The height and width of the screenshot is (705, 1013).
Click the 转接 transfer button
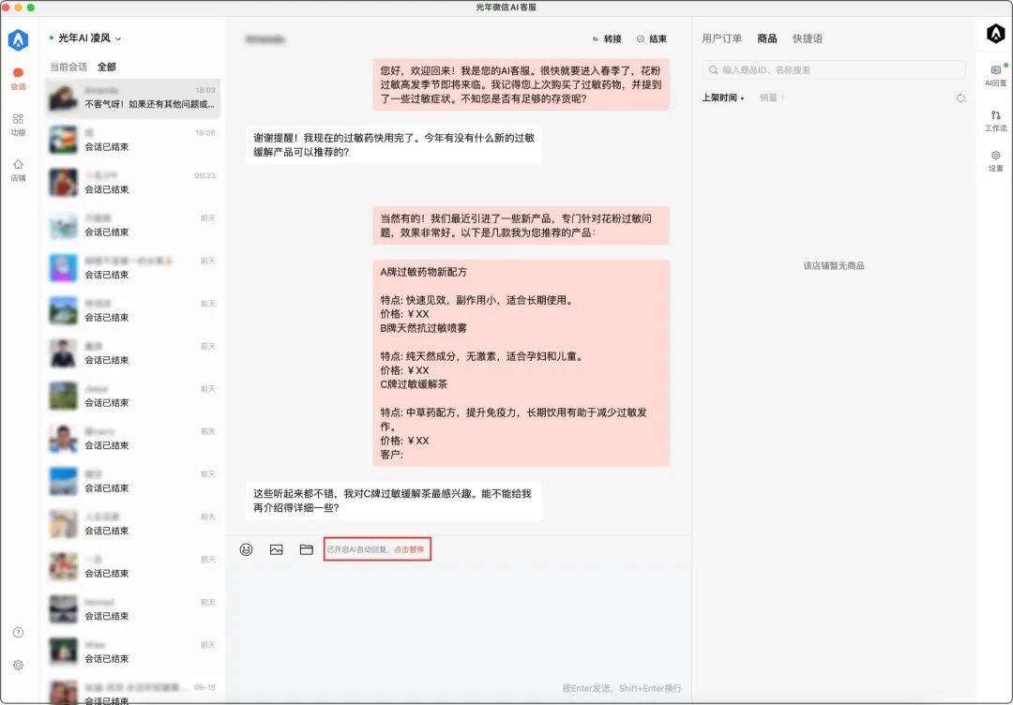(x=607, y=39)
